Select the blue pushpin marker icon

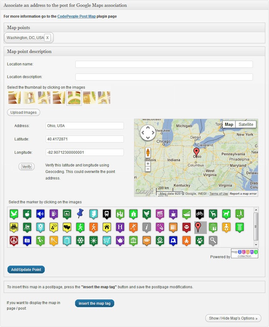[x=80, y=213]
